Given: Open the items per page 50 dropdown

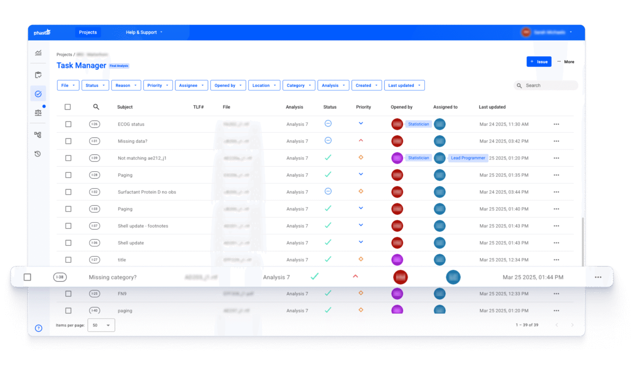Looking at the screenshot, I should (101, 325).
